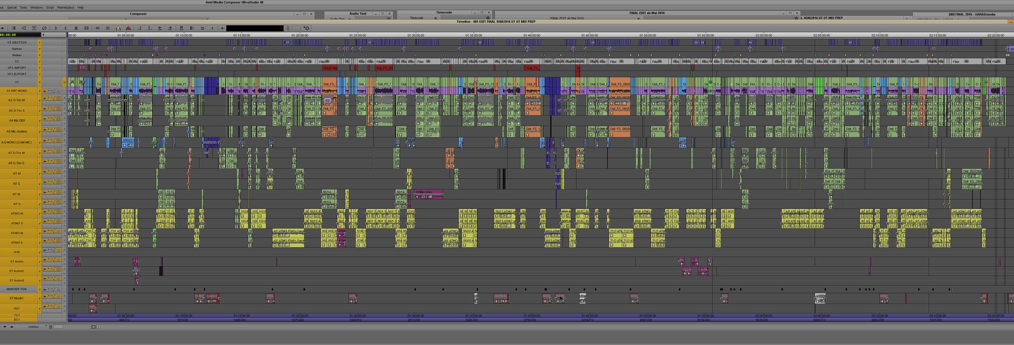This screenshot has height=345, width=1014.
Task: Select the V1 video track button
Action: click(17, 82)
